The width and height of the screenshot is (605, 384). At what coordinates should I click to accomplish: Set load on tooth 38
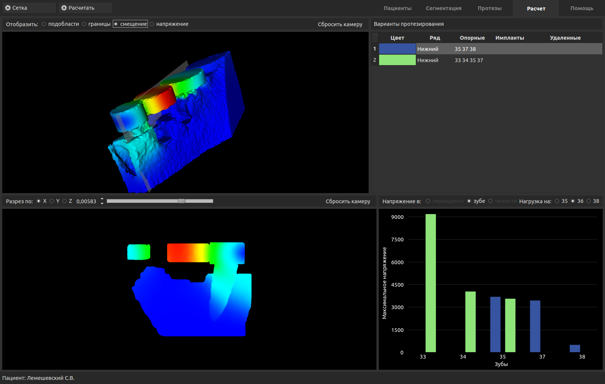(589, 201)
